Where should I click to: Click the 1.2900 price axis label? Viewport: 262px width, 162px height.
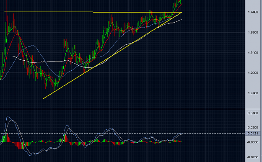(x=253, y=73)
